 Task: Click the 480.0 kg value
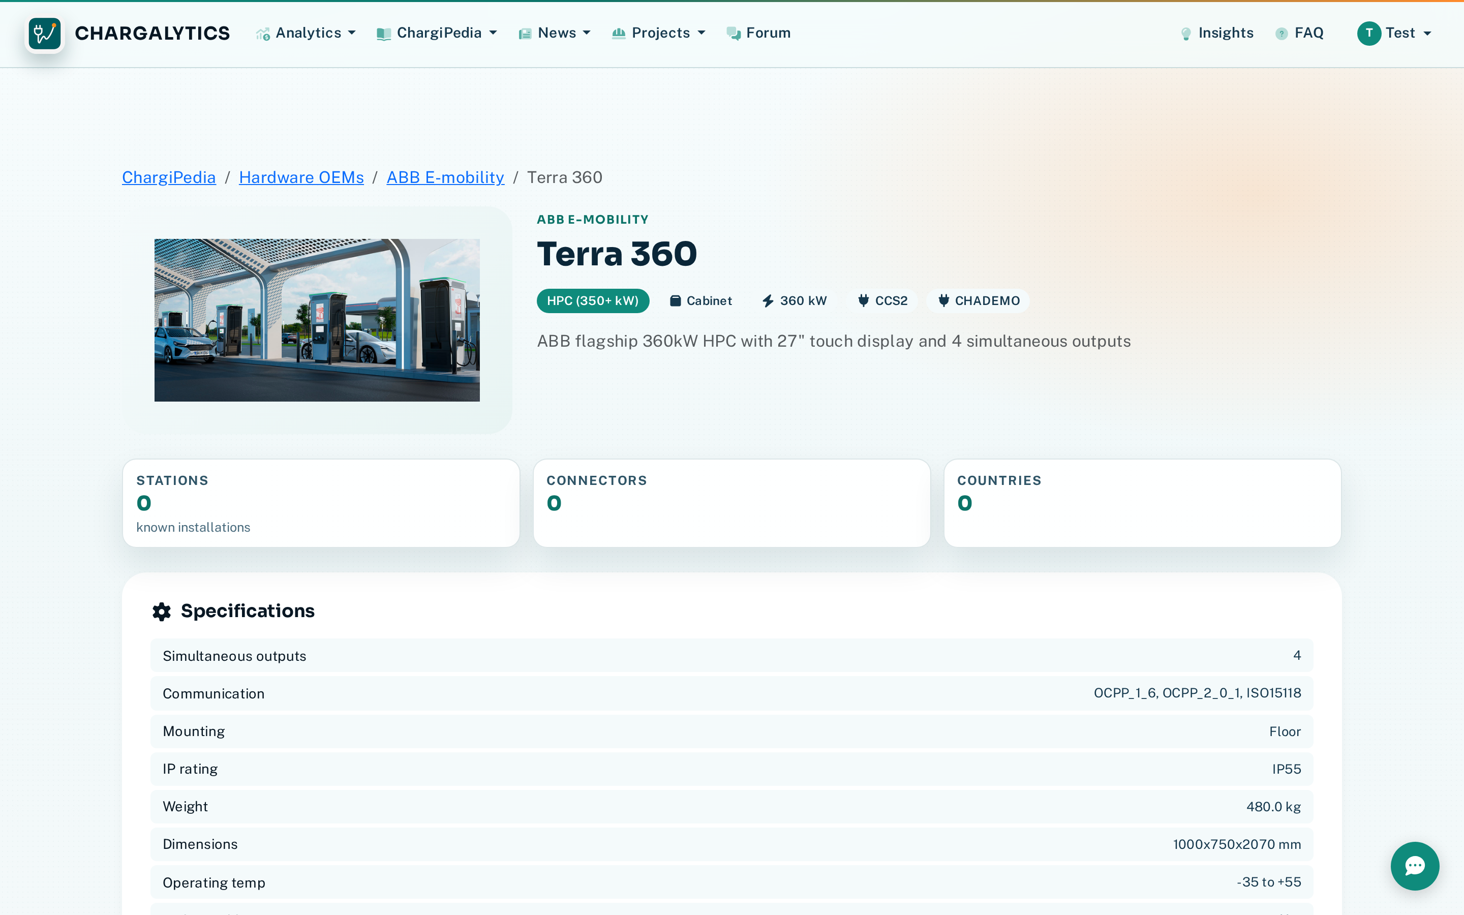[1273, 807]
